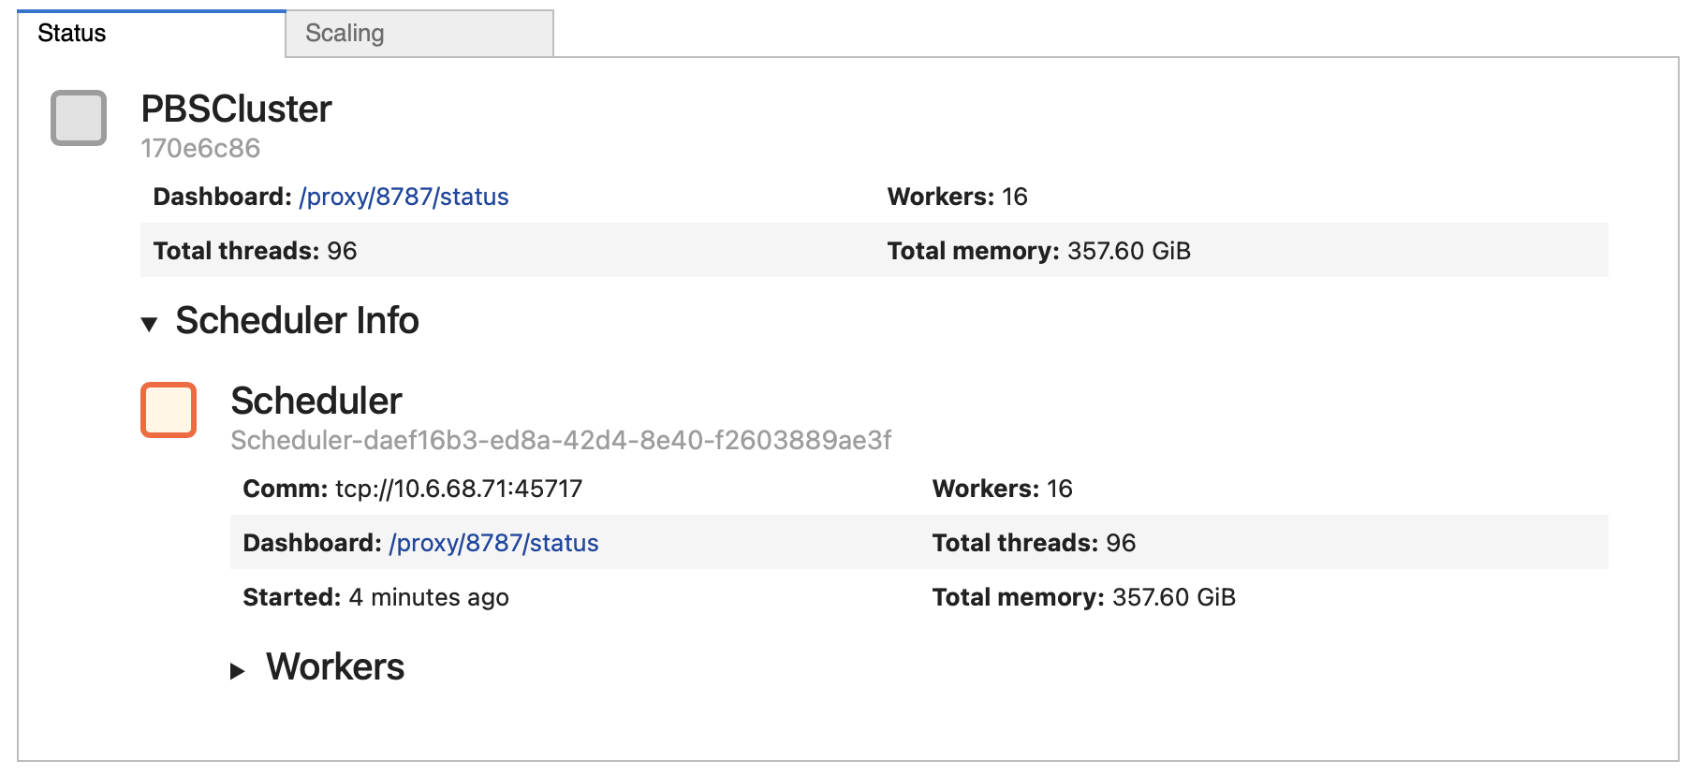Switch to the Scaling tab

tap(419, 34)
